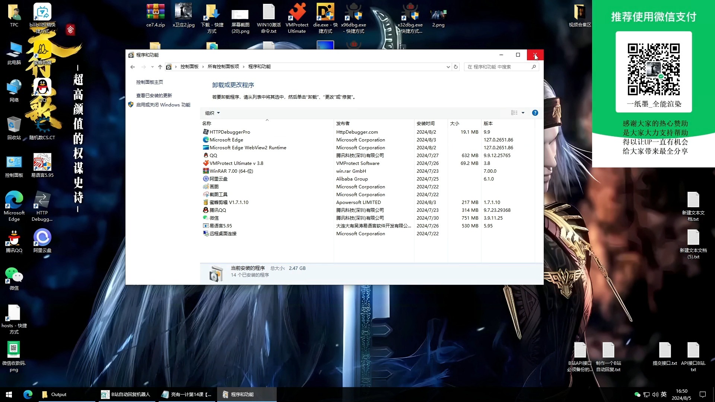Image resolution: width=715 pixels, height=402 pixels.
Task: Click the search magnifier icon
Action: coord(534,67)
